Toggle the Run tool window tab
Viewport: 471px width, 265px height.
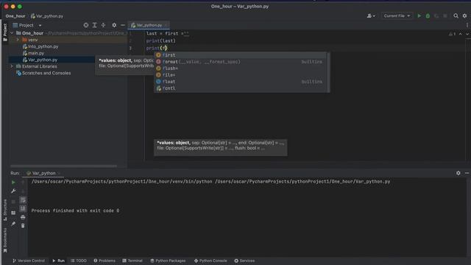click(x=59, y=261)
